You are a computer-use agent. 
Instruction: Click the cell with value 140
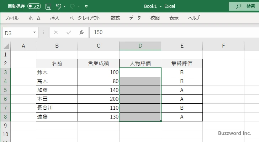tap(99, 90)
